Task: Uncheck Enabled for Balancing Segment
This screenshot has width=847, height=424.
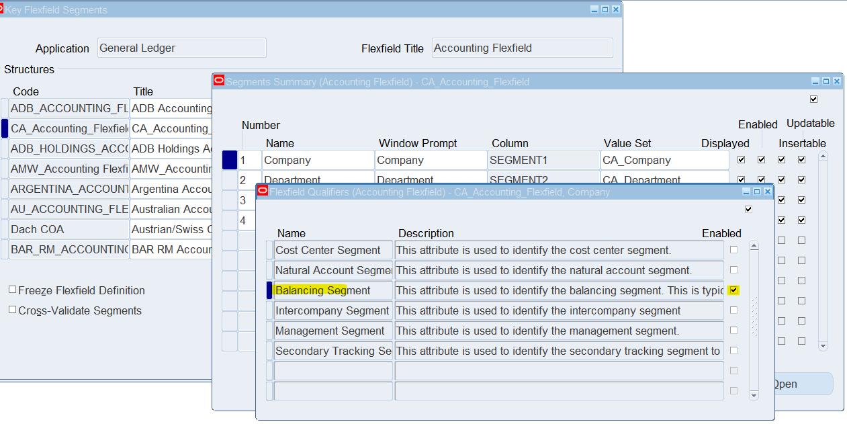Action: 734,290
